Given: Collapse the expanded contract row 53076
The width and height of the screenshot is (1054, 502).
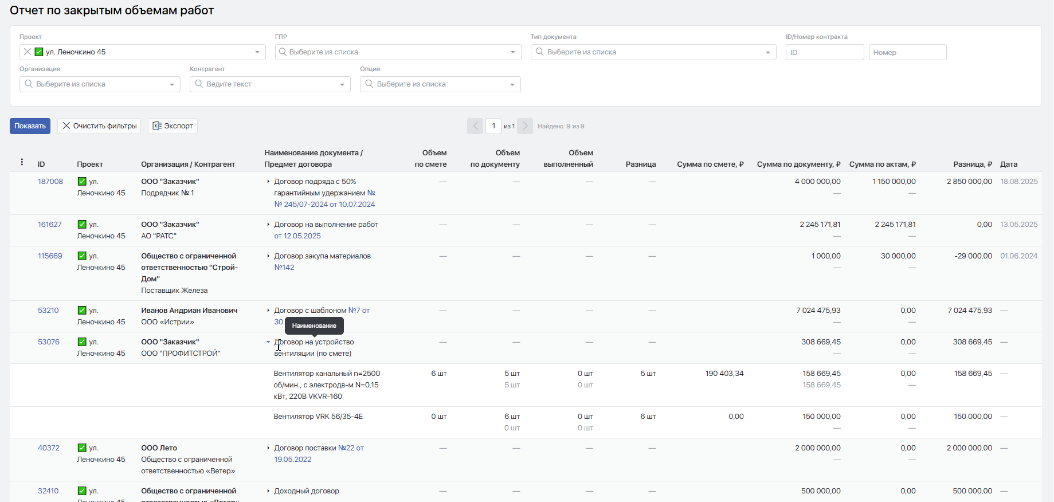Looking at the screenshot, I should coord(268,342).
